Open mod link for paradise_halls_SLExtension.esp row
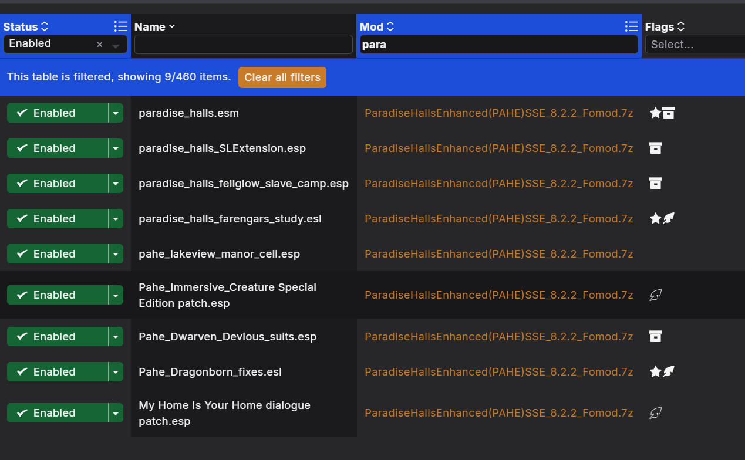This screenshot has height=460, width=745. (499, 148)
